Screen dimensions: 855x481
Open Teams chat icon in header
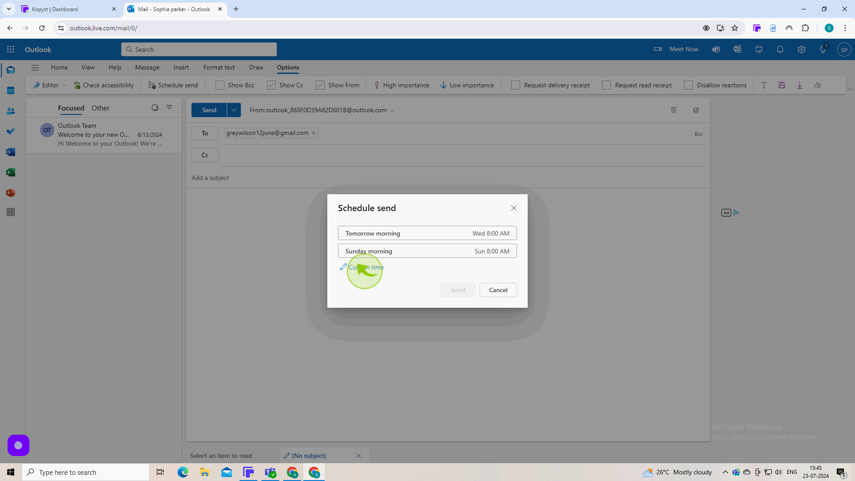point(716,49)
